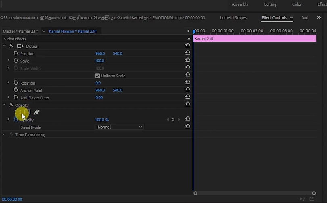Toggle the Opacity fx effect

click(x=11, y=105)
